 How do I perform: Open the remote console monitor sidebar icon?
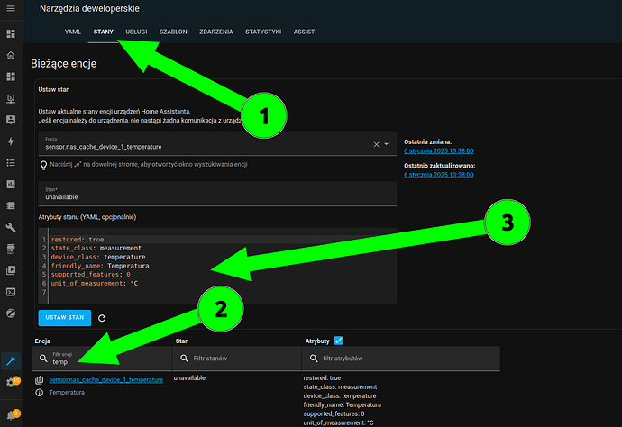coord(11,98)
